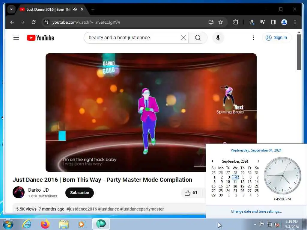View site information icon in address bar

pos(46,22)
